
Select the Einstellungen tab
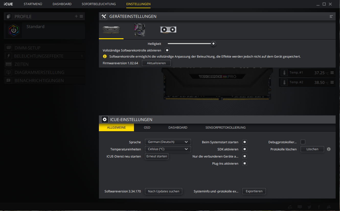(138, 4)
